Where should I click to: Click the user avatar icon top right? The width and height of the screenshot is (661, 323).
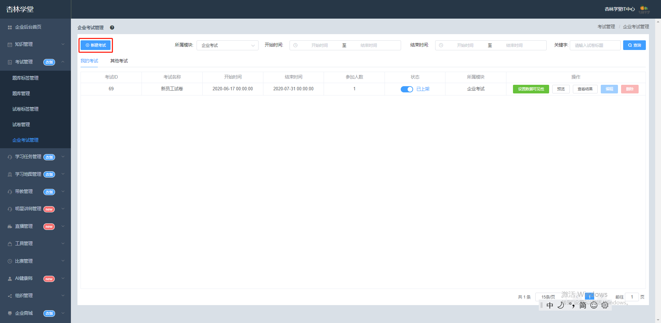[x=644, y=9]
